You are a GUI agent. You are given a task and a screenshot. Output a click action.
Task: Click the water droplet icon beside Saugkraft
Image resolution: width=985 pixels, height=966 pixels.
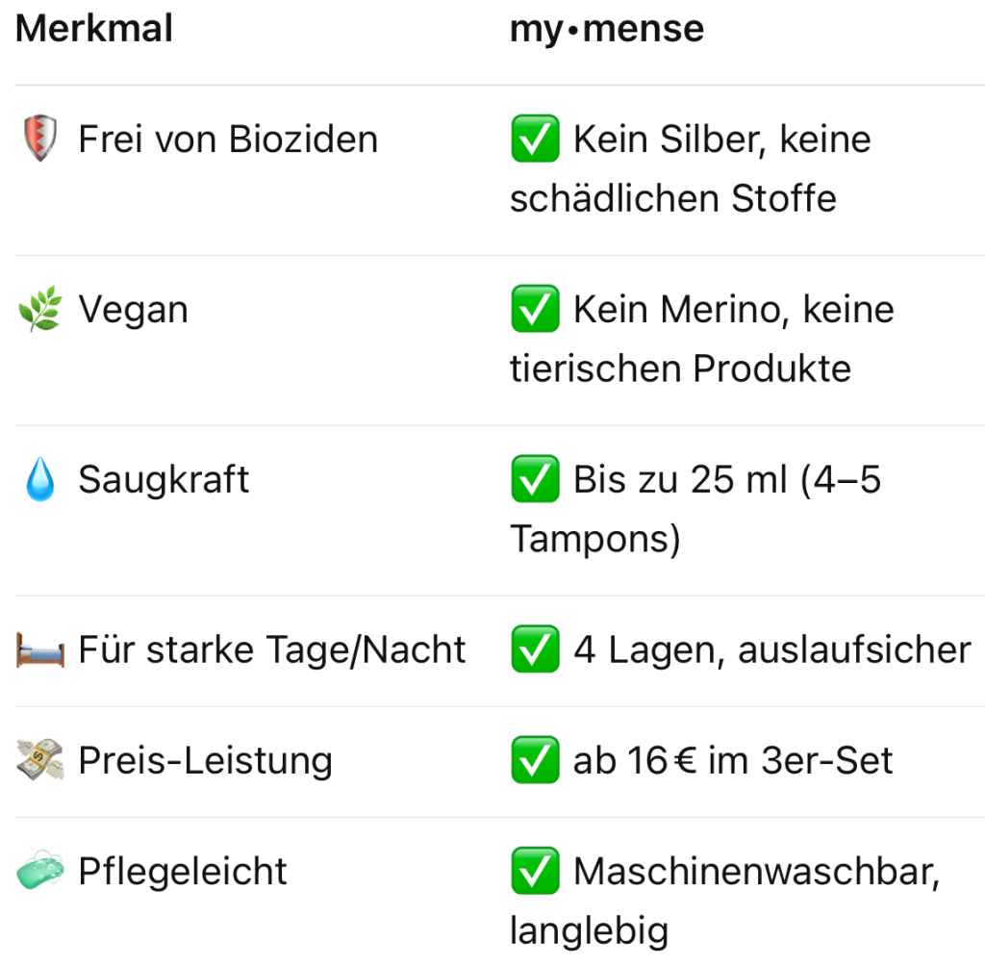39,480
